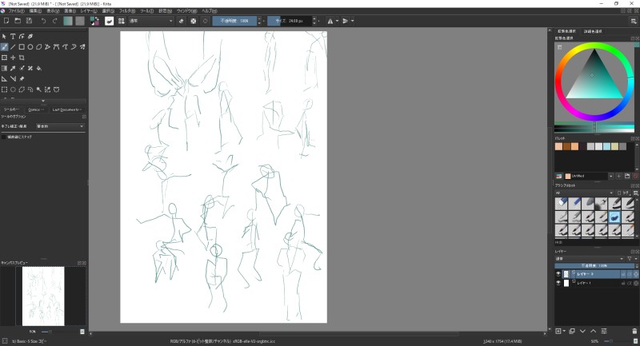Toggle visibility of the selected top layer
This screenshot has width=640, height=346.
point(558,273)
